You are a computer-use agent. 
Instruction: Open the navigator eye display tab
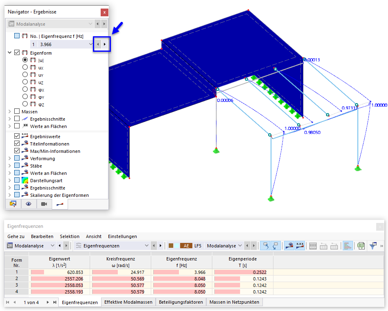tap(29, 204)
